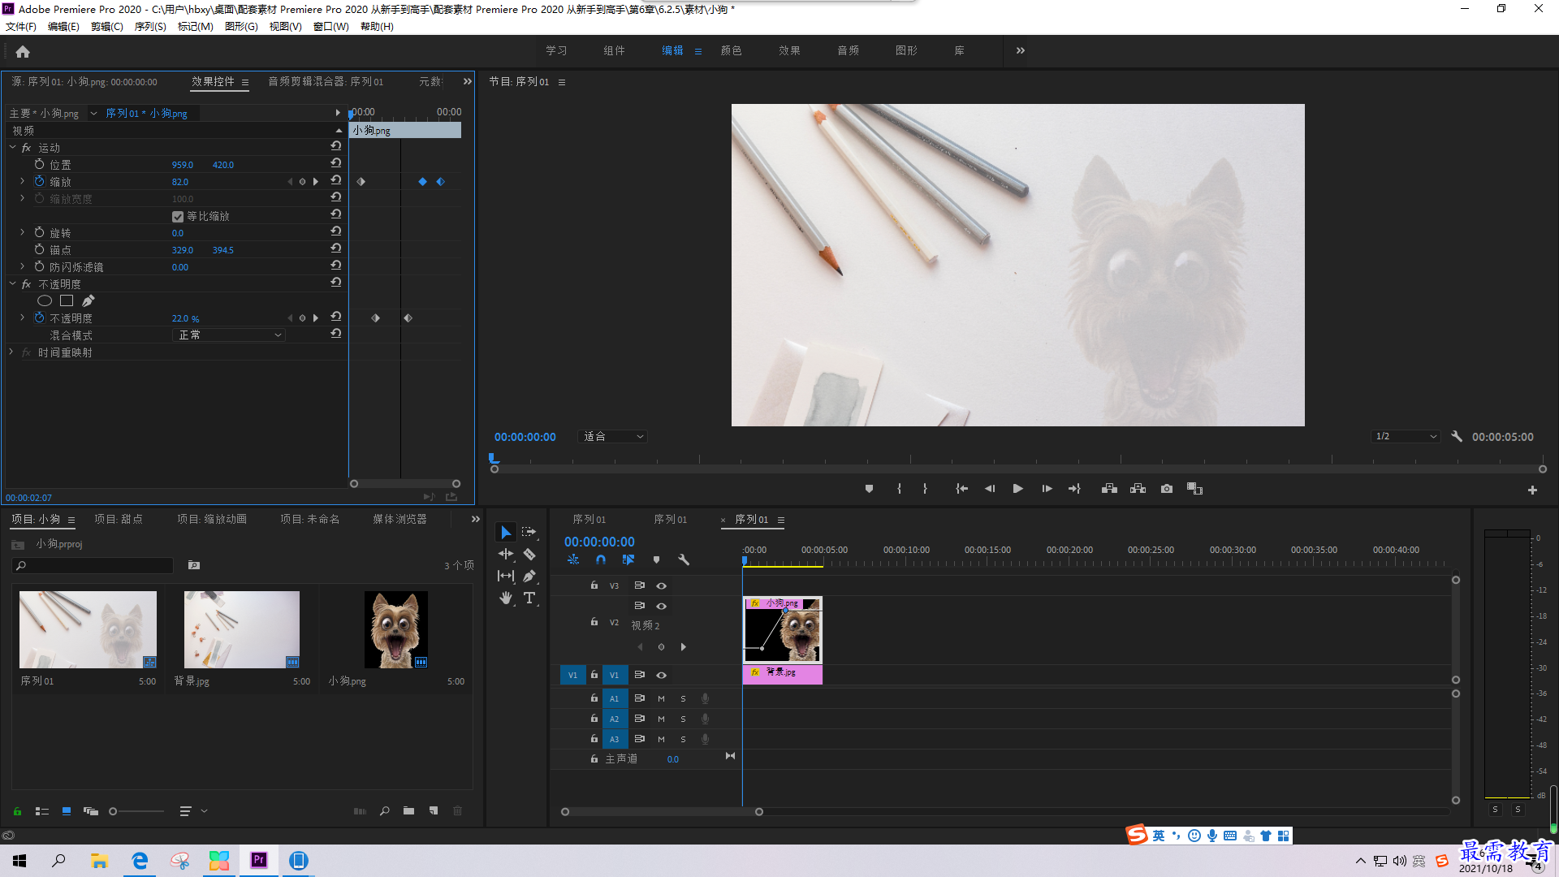Image resolution: width=1559 pixels, height=877 pixels.
Task: Toggle Scale animation stopwatch
Action: coord(39,181)
